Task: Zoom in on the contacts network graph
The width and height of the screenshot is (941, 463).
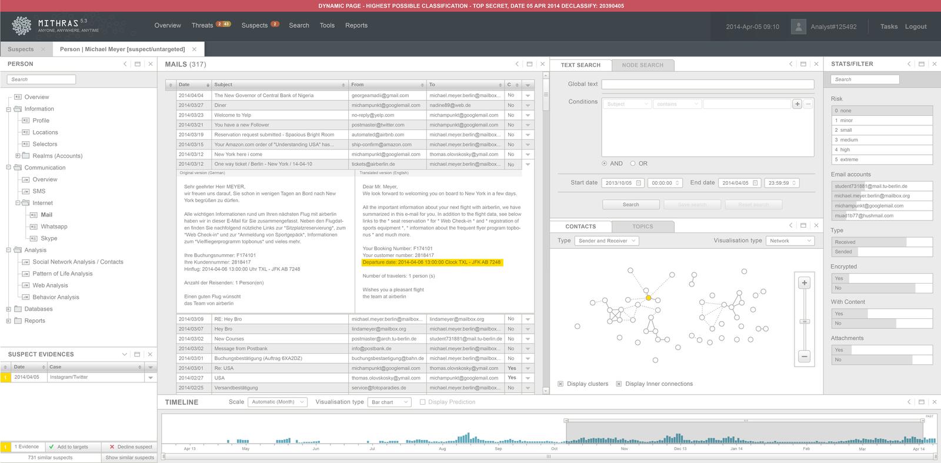Action: [x=804, y=283]
